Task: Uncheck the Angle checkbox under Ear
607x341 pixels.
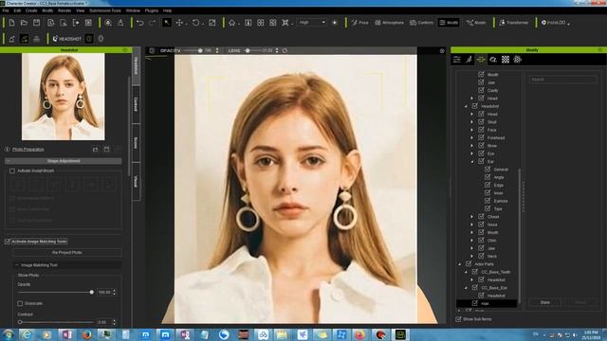Action: pos(487,177)
